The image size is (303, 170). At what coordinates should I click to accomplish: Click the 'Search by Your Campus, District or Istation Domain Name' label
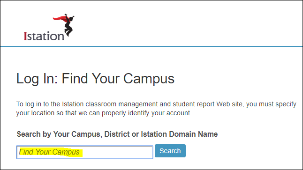tap(117, 134)
